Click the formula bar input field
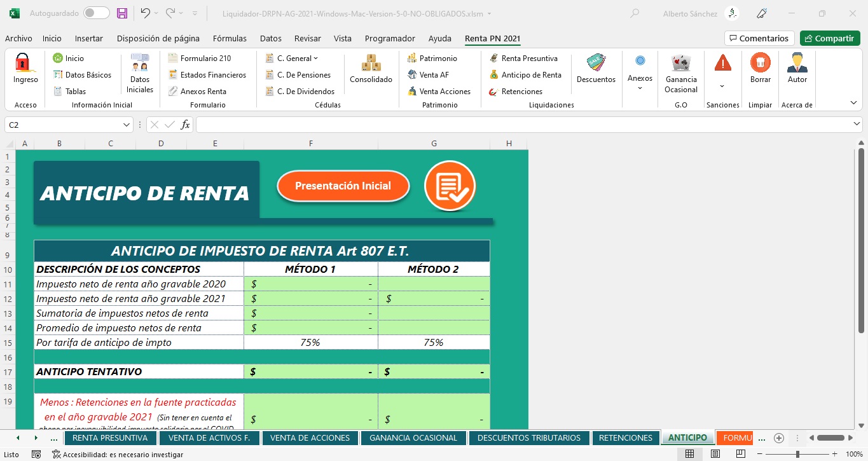The width and height of the screenshot is (868, 461). coord(523,125)
